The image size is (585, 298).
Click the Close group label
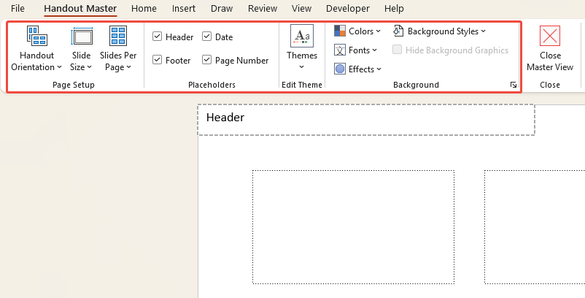[550, 85]
